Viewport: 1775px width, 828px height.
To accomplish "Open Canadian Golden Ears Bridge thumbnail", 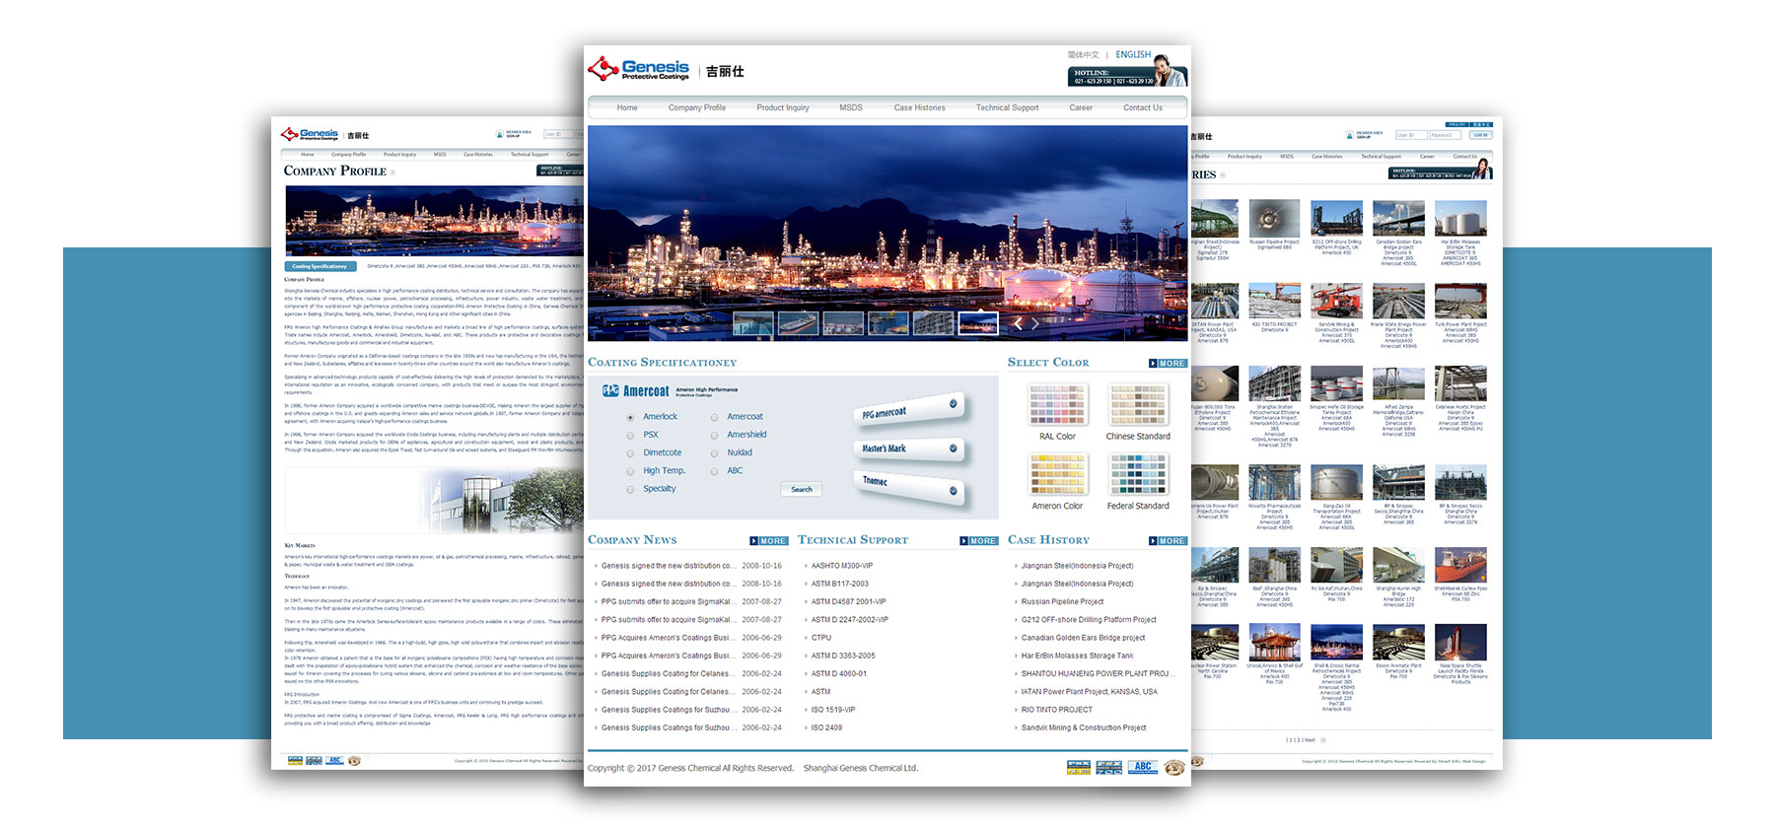I will 1398,219.
